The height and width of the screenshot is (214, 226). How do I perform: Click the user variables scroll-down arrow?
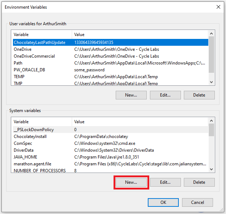(x=212, y=82)
